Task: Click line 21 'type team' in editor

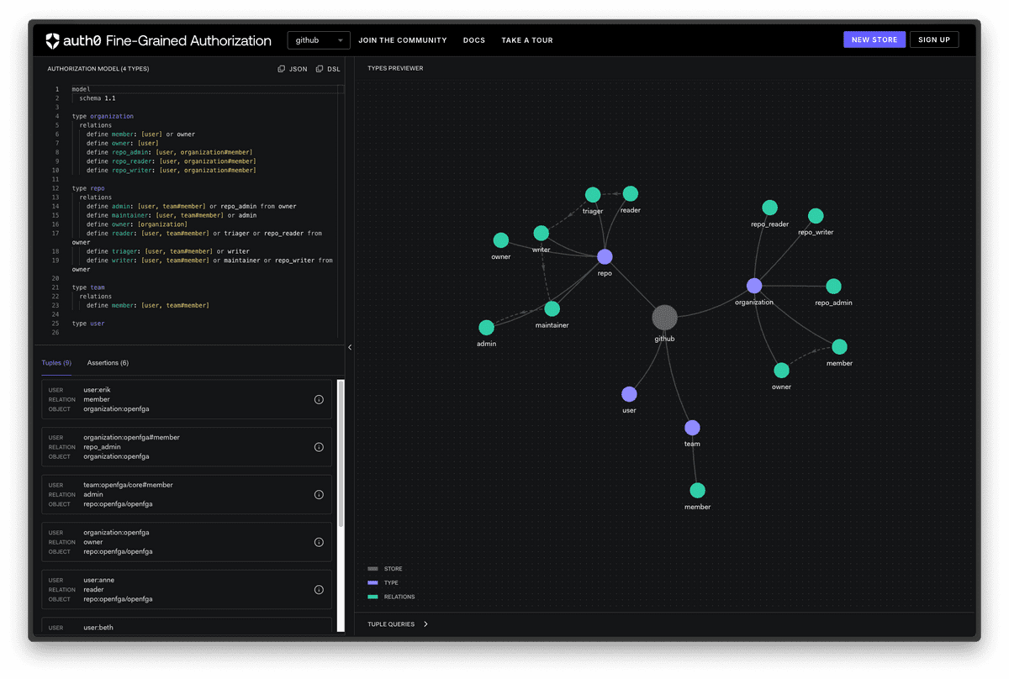Action: [x=88, y=287]
